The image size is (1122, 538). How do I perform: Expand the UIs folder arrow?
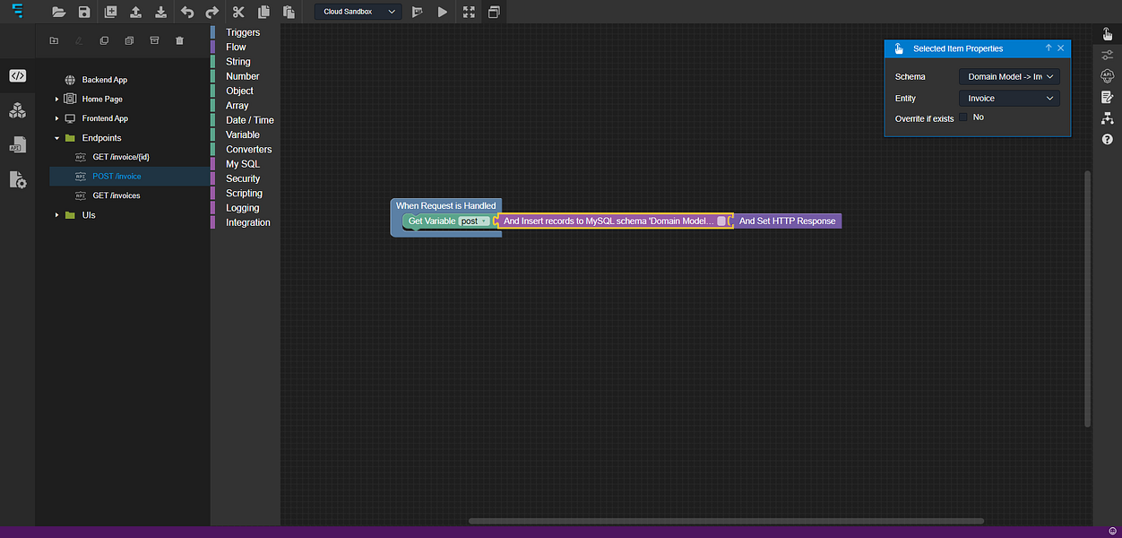point(57,215)
